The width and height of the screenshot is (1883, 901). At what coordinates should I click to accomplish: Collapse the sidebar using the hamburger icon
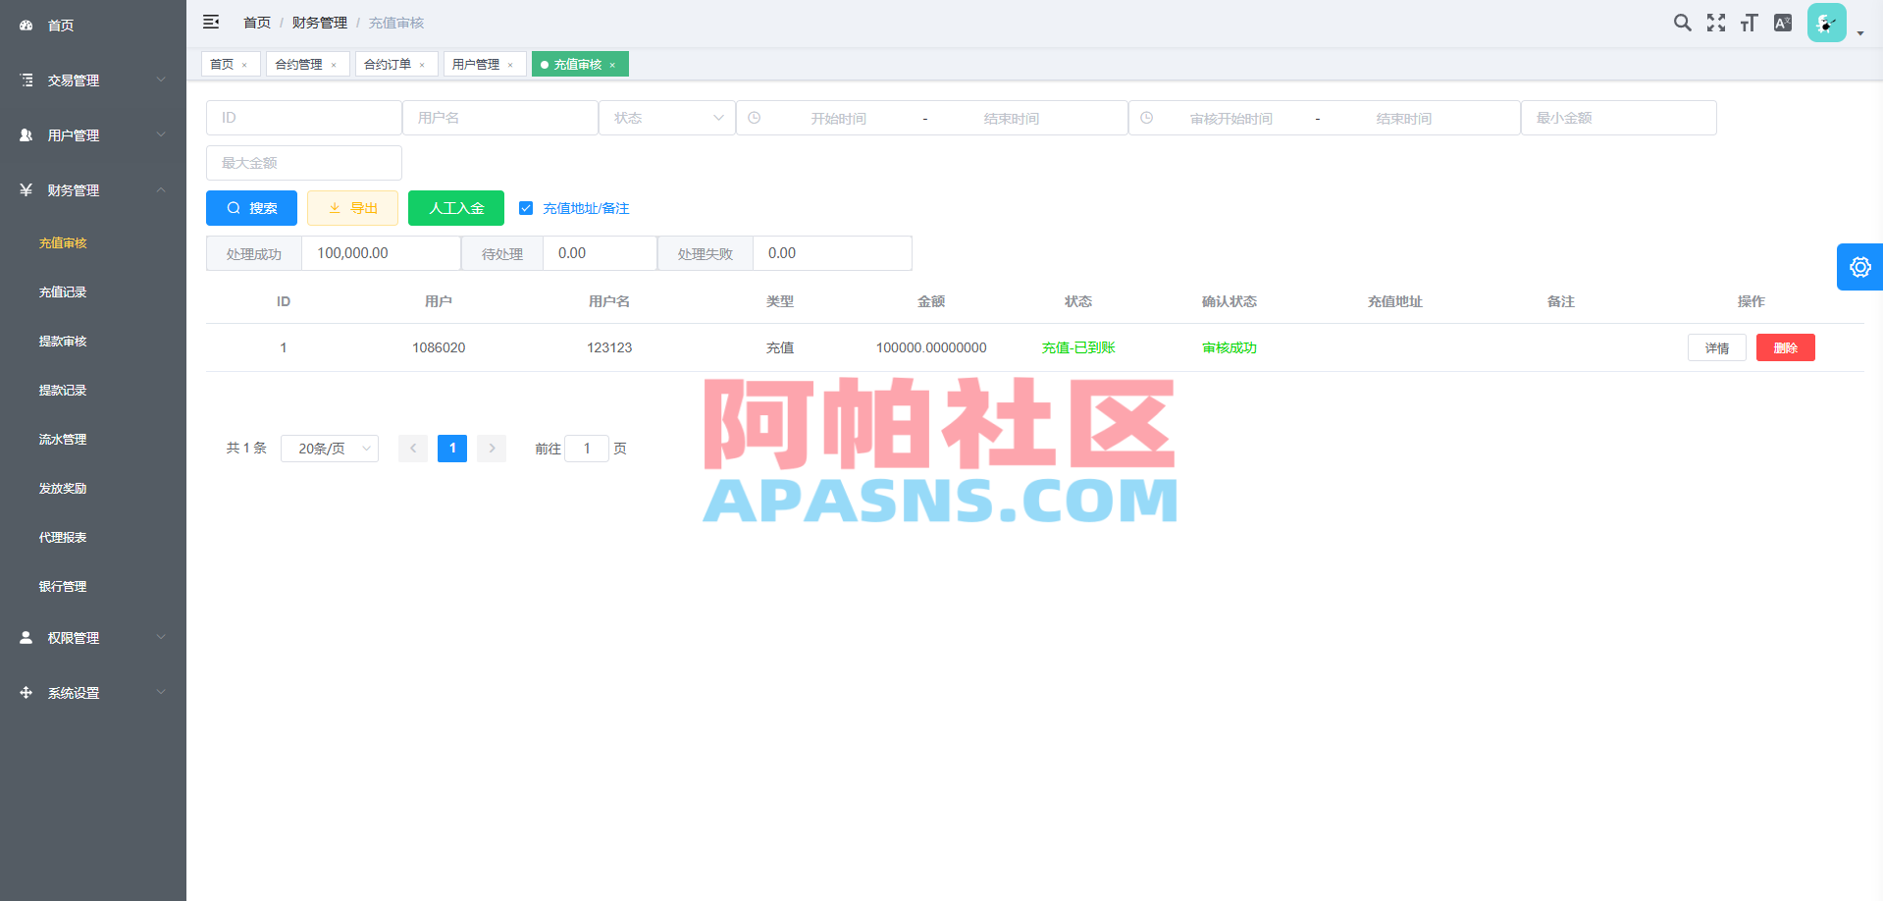tap(211, 22)
